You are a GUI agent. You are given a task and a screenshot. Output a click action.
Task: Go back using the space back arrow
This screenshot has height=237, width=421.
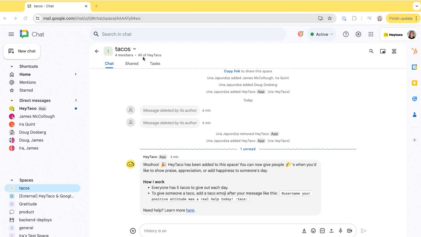(x=97, y=51)
